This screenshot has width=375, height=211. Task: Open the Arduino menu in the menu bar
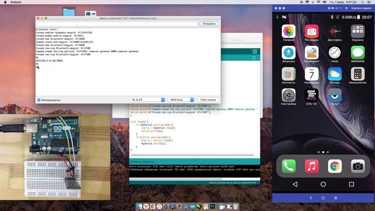point(16,2)
